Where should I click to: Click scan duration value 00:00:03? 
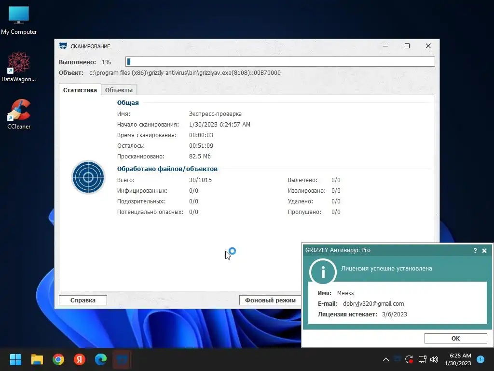(x=201, y=135)
